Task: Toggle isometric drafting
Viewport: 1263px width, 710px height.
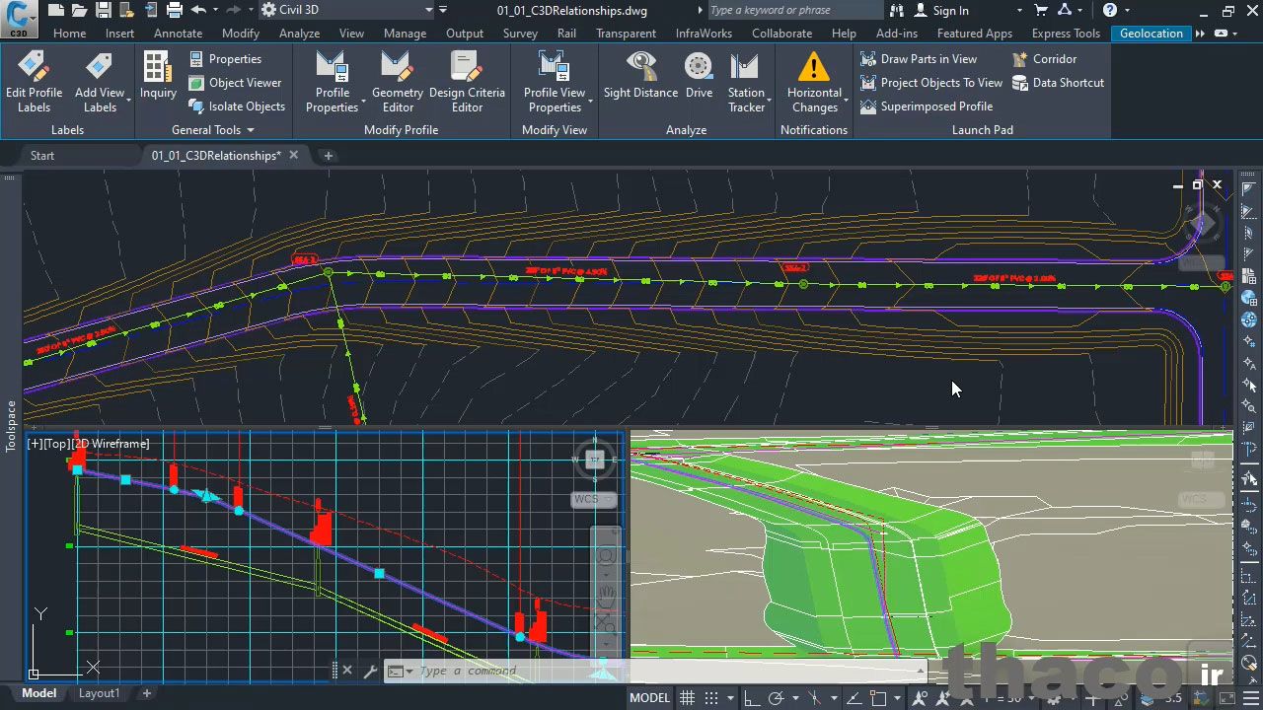Action: [x=815, y=698]
